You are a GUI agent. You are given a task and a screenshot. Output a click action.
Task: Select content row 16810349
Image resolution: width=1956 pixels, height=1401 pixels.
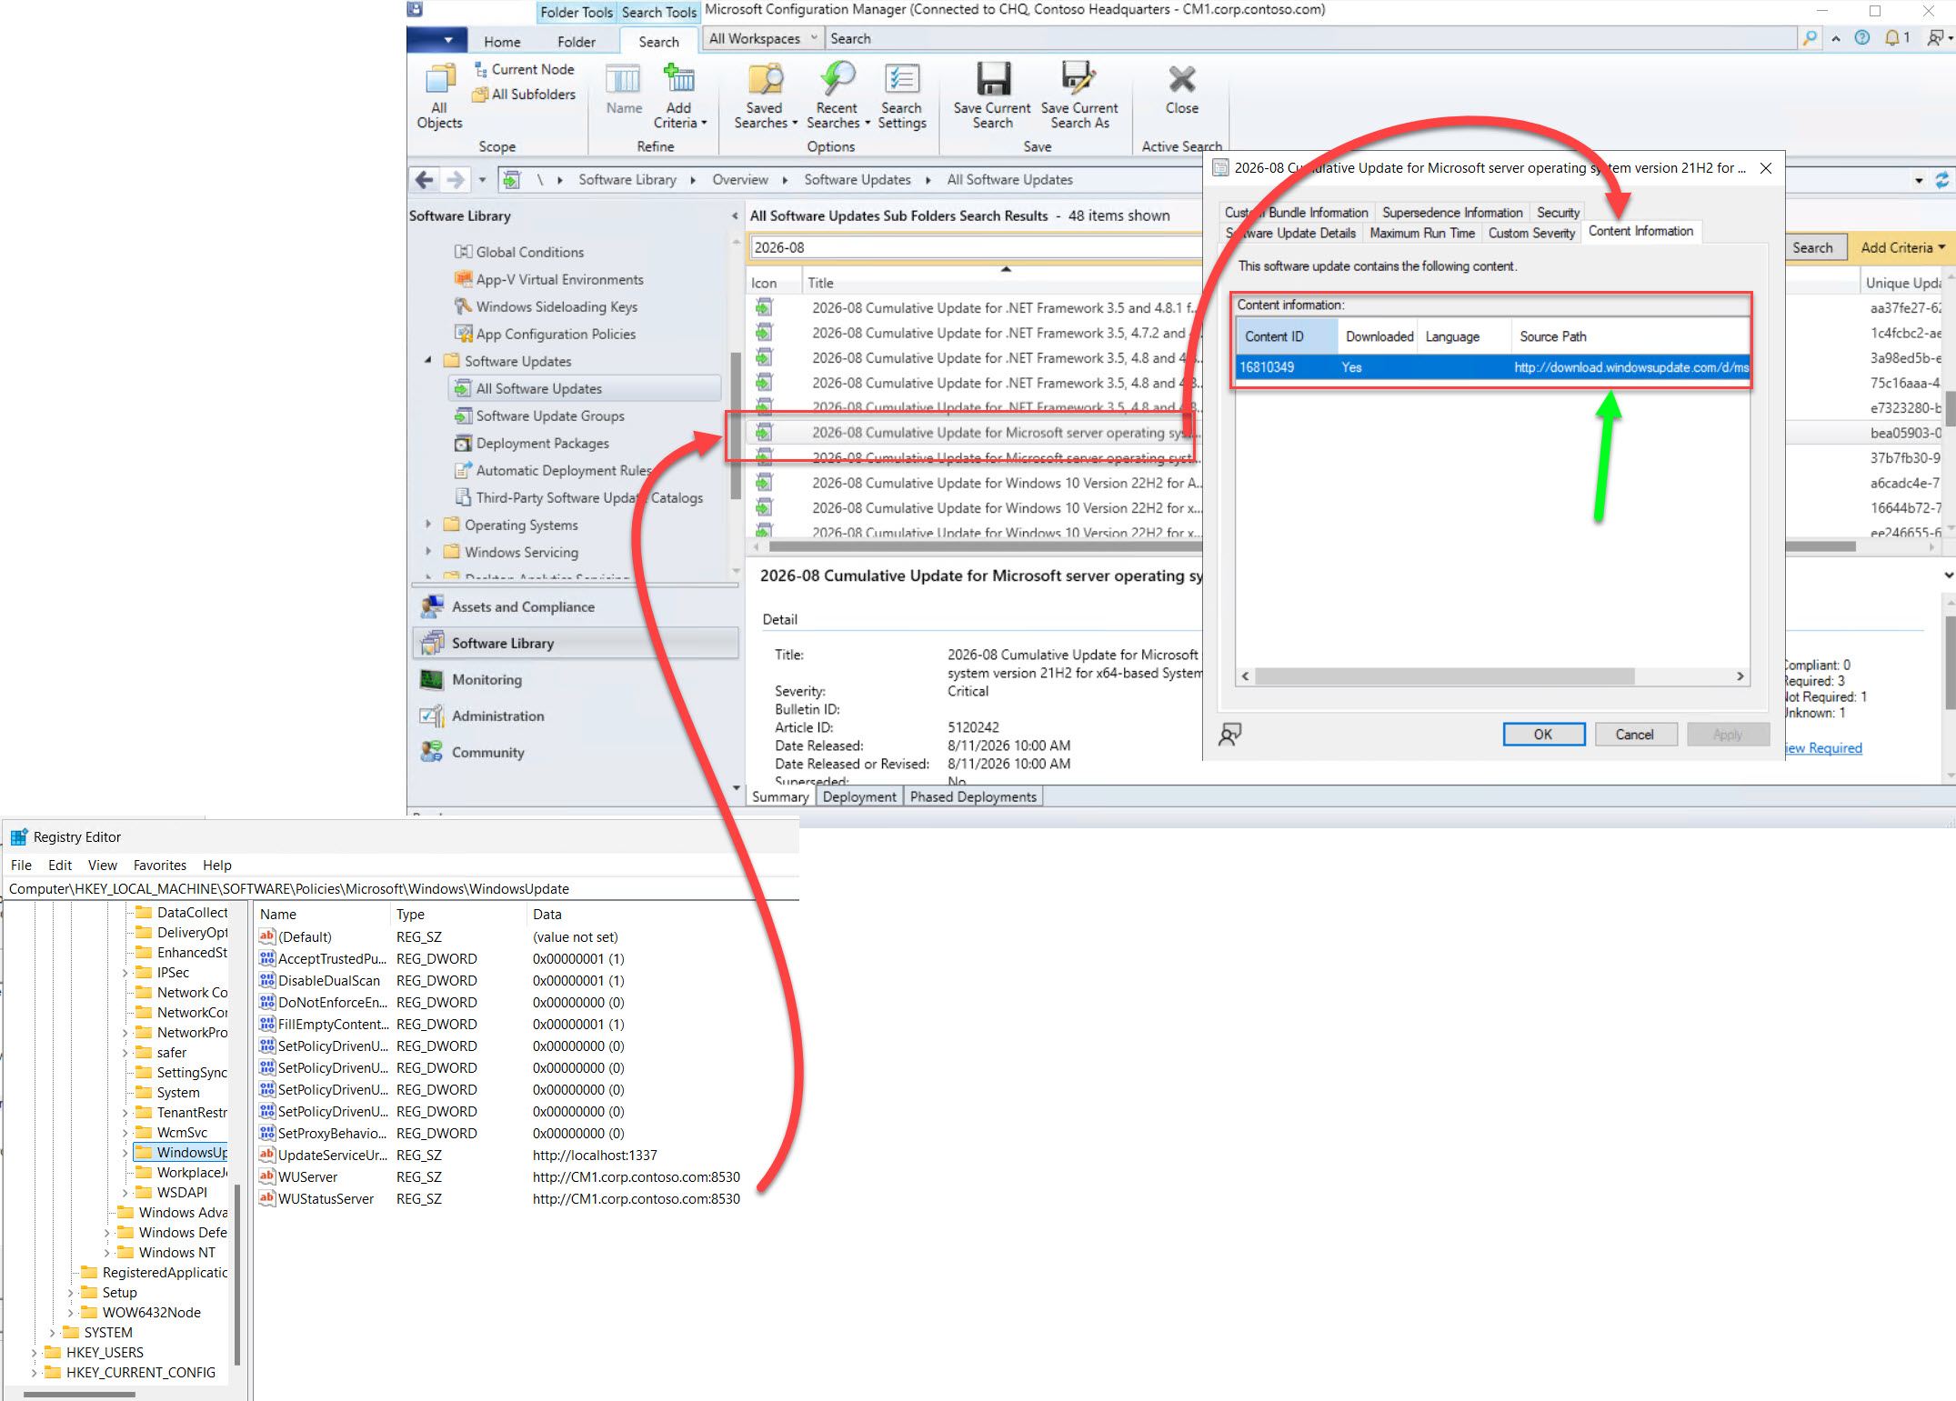(x=1492, y=367)
